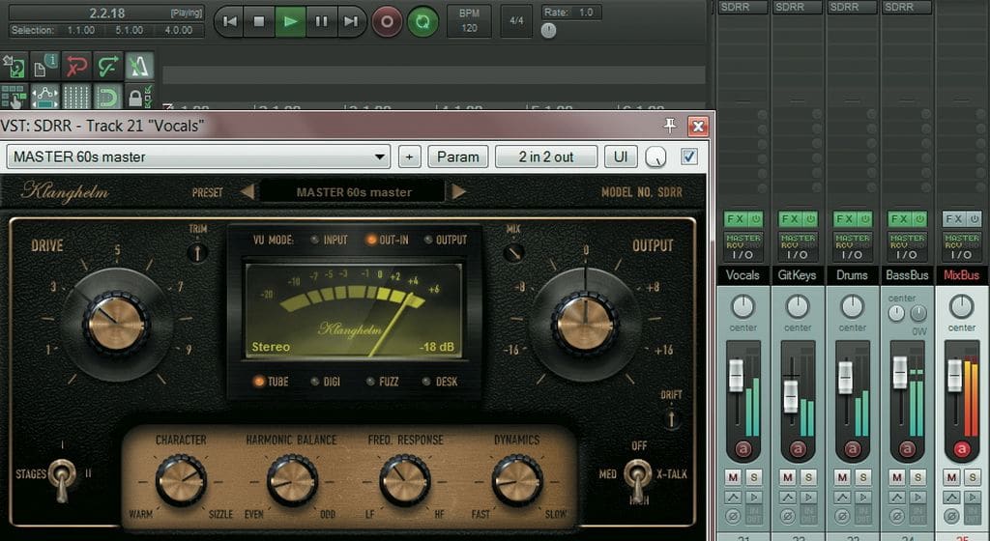Click the plus preset button
This screenshot has width=990, height=541.
(409, 157)
